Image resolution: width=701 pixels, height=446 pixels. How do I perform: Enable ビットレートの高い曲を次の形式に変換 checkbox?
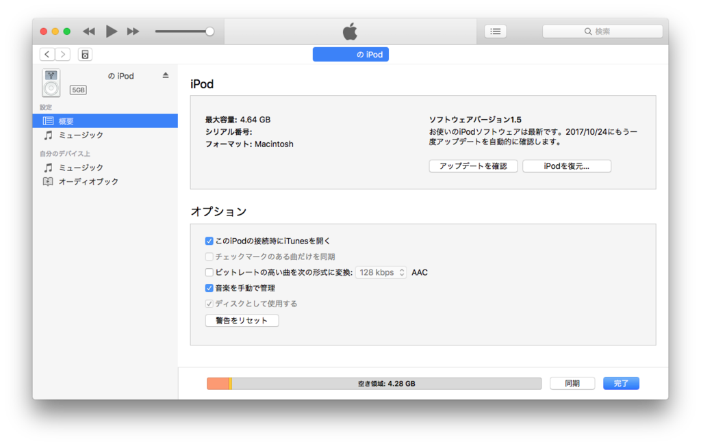tap(209, 272)
